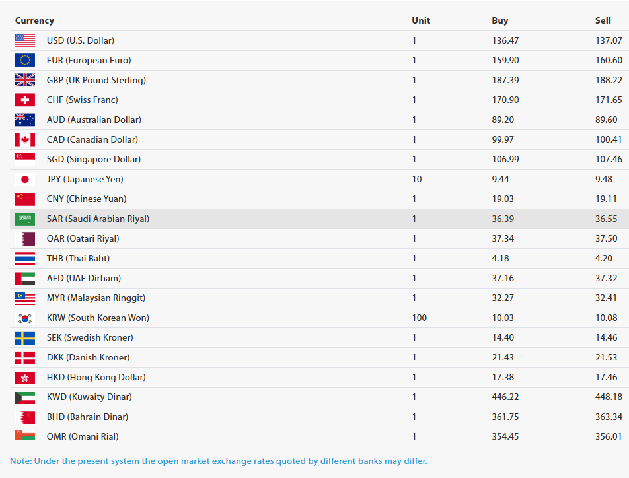Click the Canadian maple leaf flag
This screenshot has height=478, width=629.
tap(25, 139)
